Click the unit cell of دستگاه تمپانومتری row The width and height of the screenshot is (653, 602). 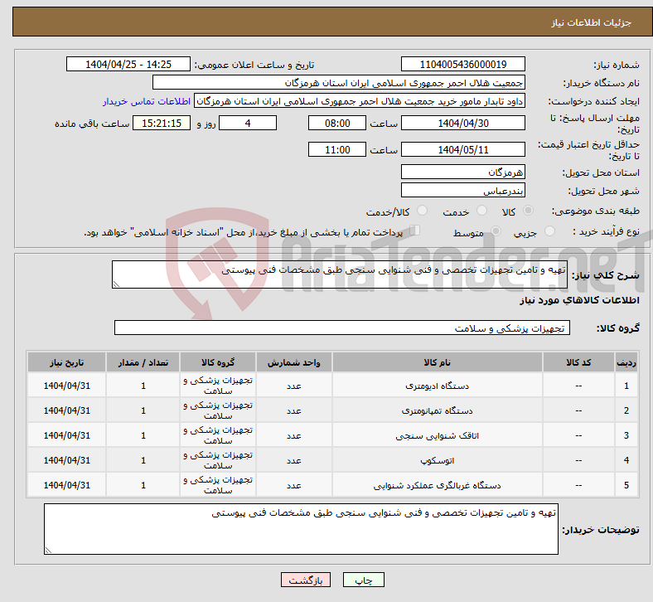[x=294, y=410]
